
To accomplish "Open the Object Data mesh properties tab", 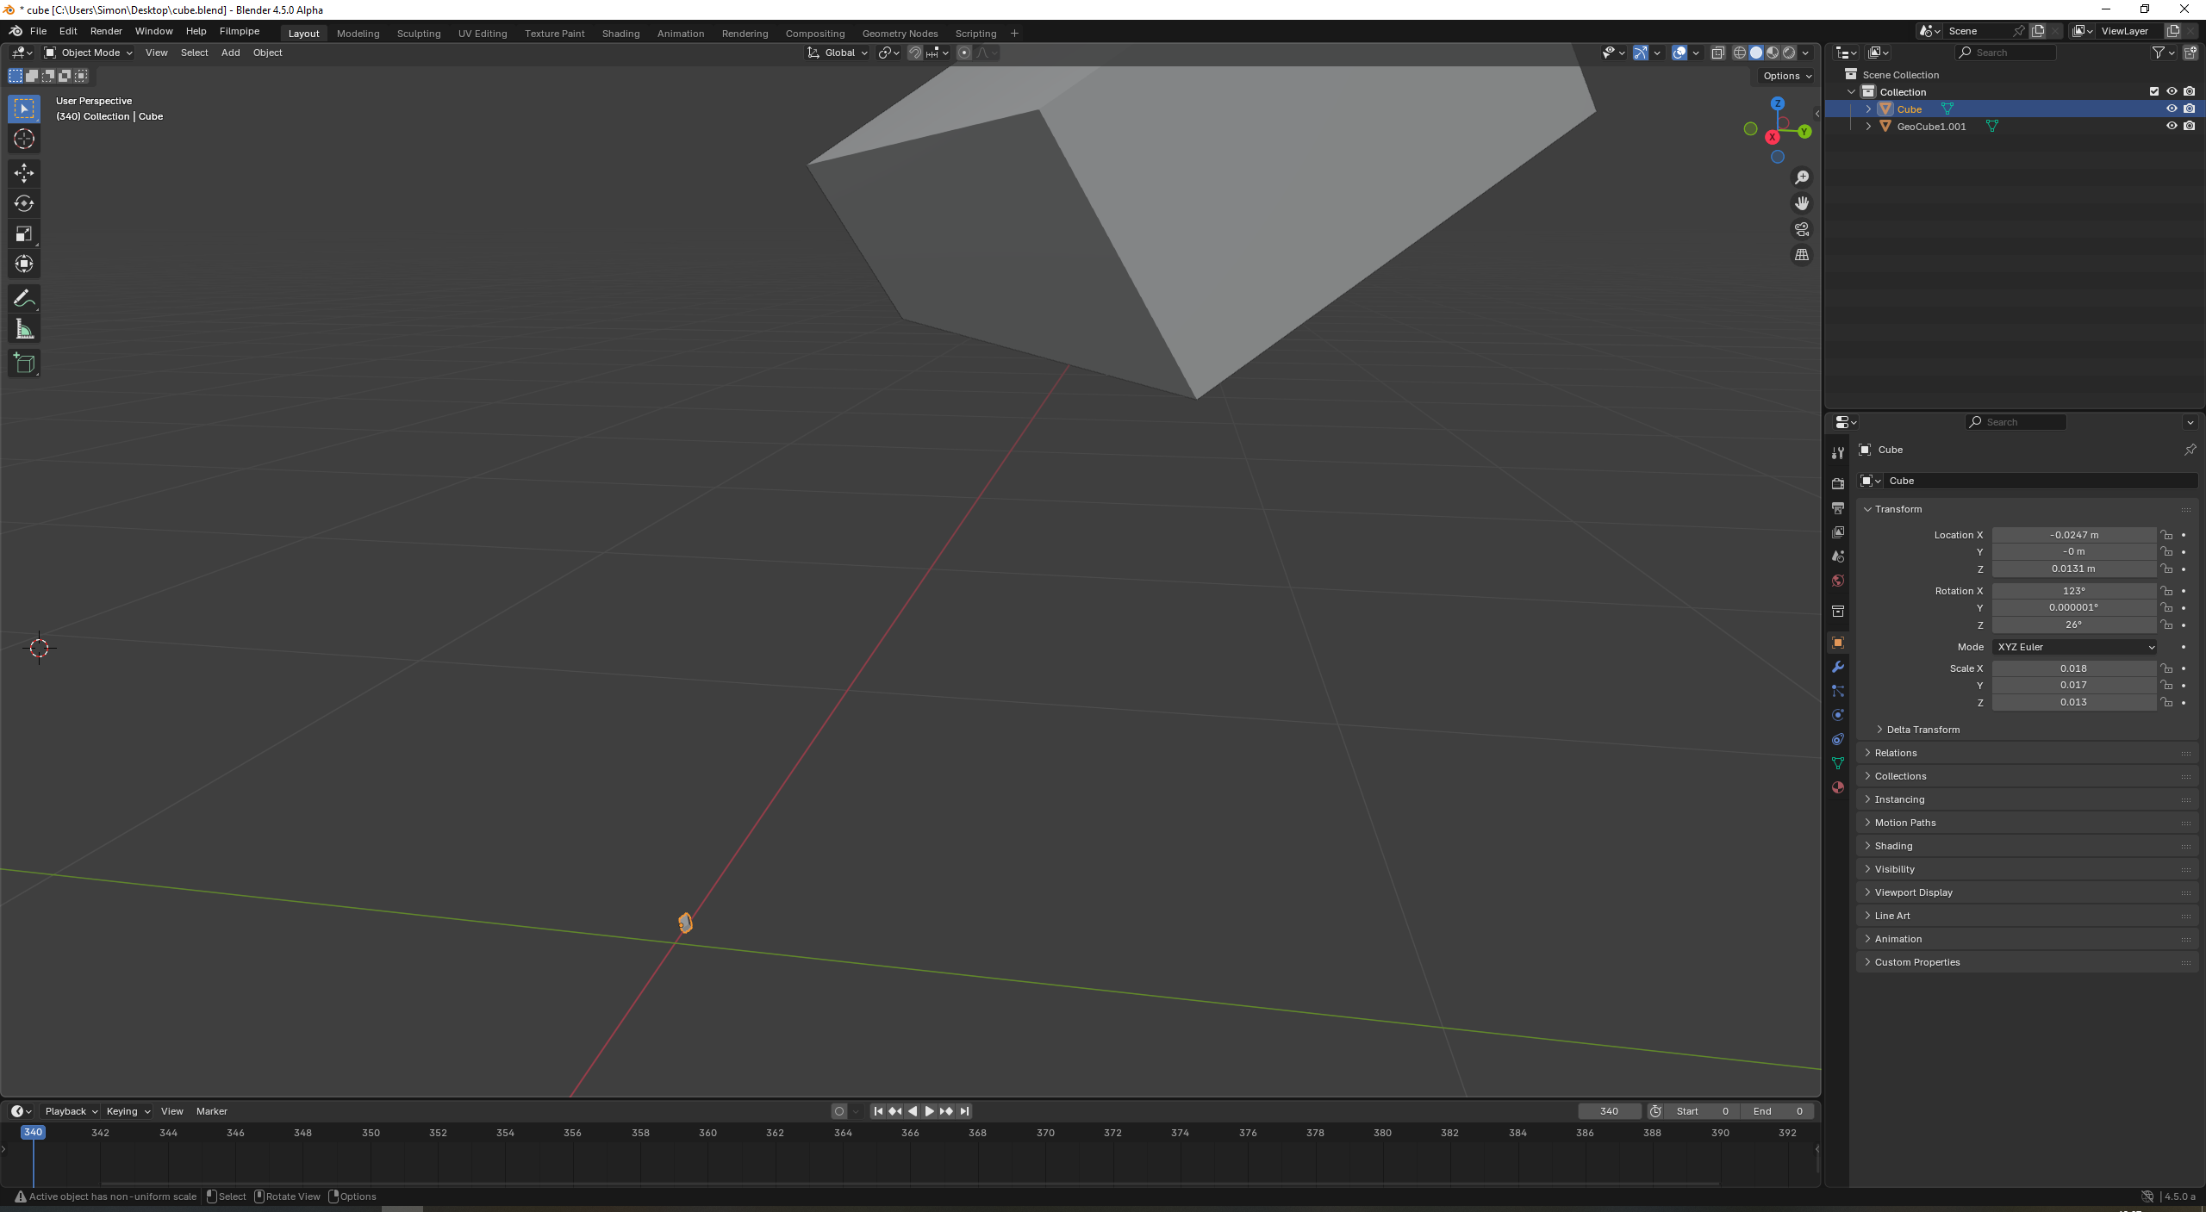I will coord(1837,763).
